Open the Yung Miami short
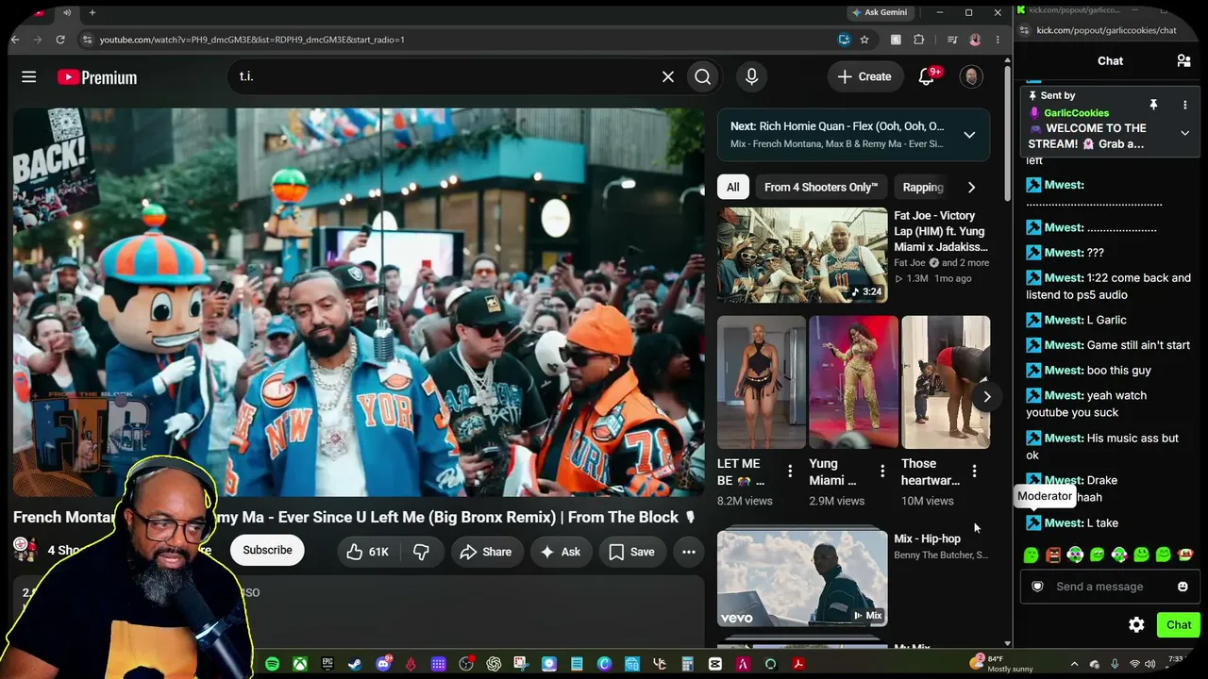This screenshot has width=1208, height=679. pos(853,382)
